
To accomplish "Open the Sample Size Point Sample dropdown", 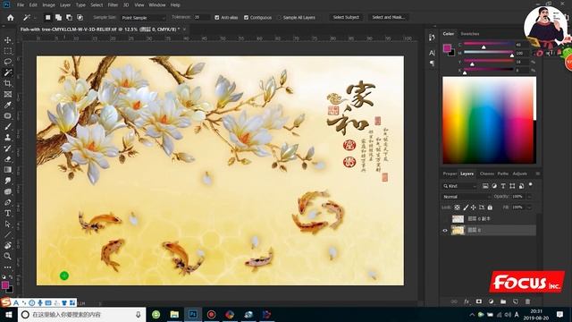I will point(143,18).
